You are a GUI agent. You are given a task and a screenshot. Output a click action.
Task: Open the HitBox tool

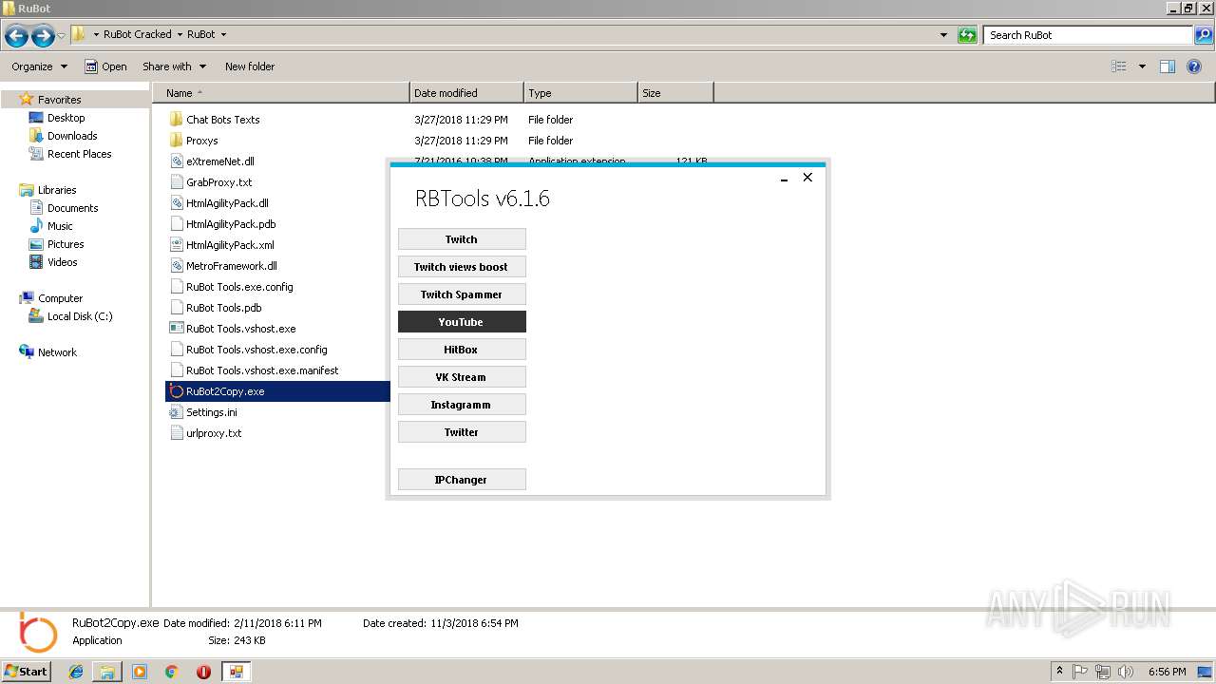462,350
